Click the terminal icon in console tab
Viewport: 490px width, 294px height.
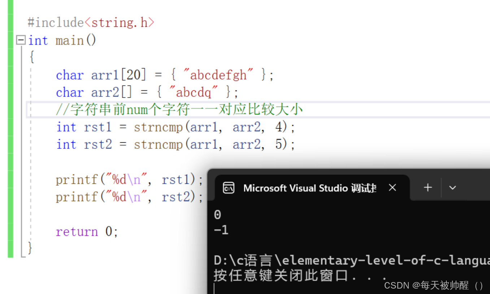229,188
